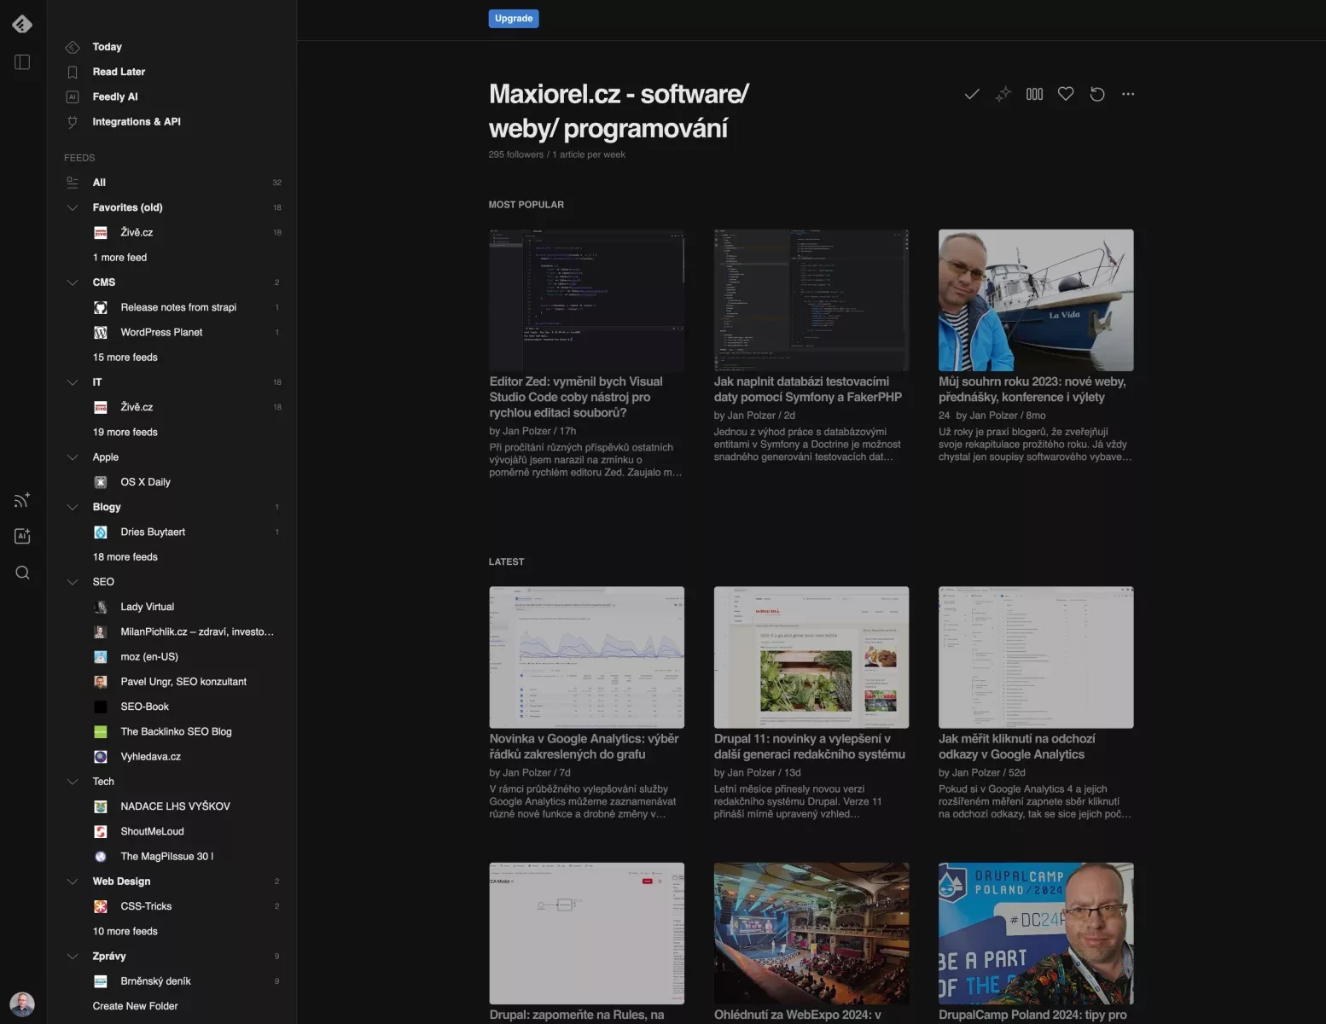This screenshot has width=1326, height=1024.
Task: Collapse the Apple folder chevron
Action: [73, 457]
